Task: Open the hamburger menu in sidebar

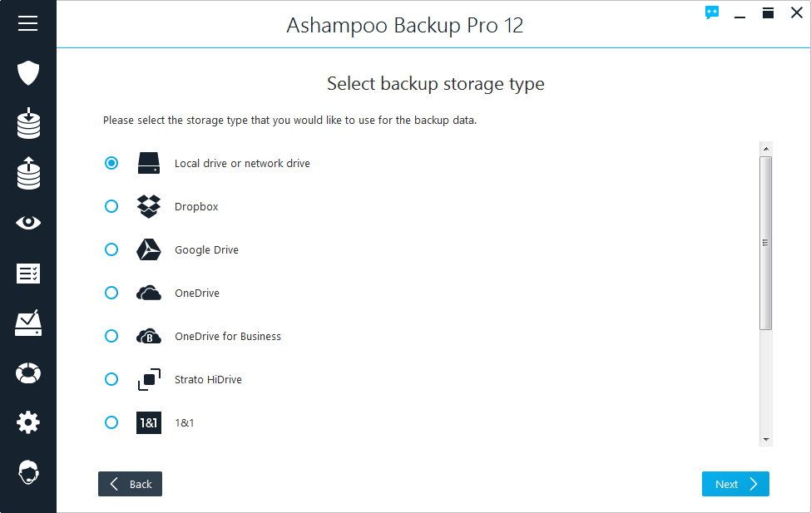Action: click(x=28, y=23)
